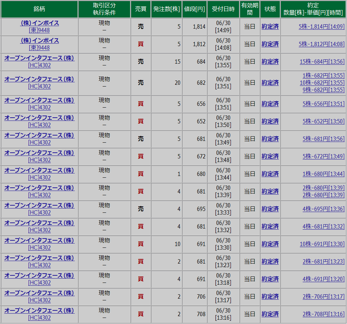The height and width of the screenshot is (324, 347).
Task: Open オープンインタフェース(株) link in the 682 yen sell row
Action: 39,79
